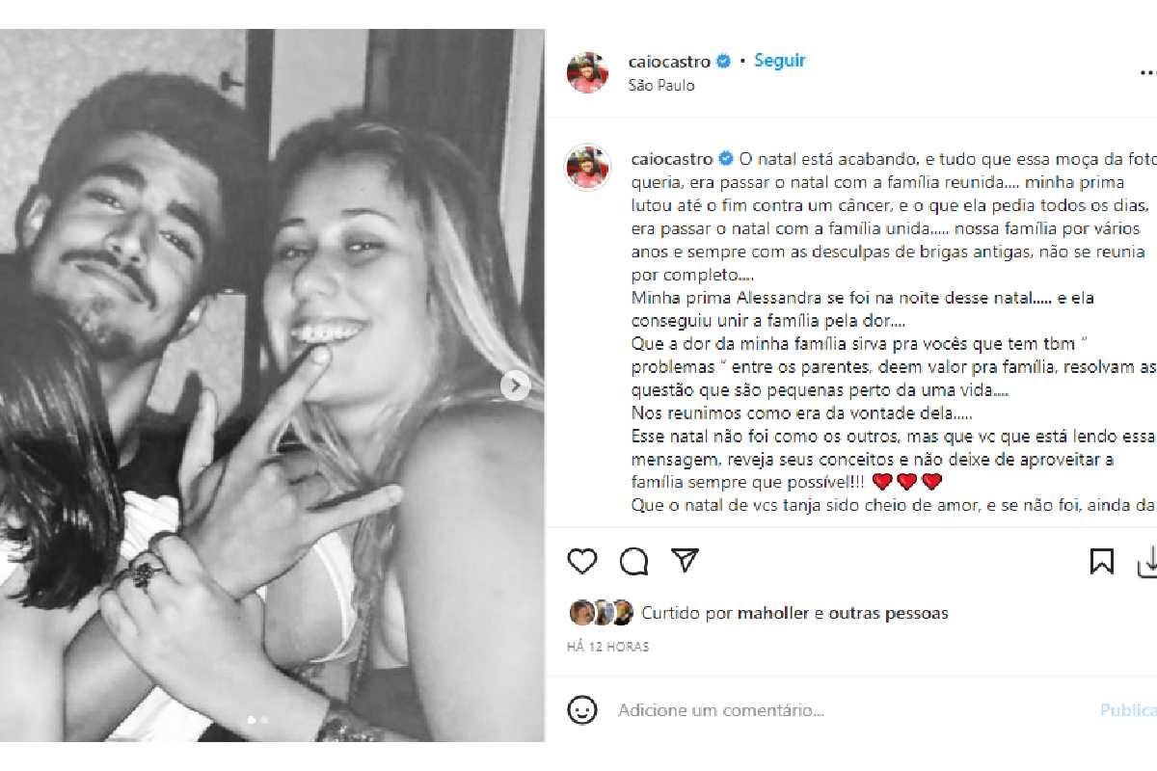Open the São Paulo location link
This screenshot has width=1157, height=771.
point(661,85)
